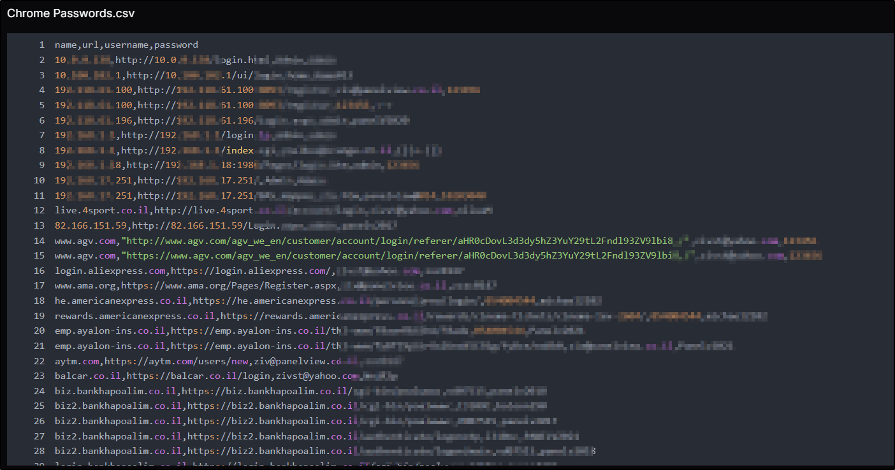Select the row starting with www.ama.org

click(275, 286)
